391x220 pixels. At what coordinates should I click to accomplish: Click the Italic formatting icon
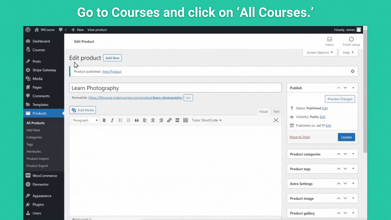point(112,120)
